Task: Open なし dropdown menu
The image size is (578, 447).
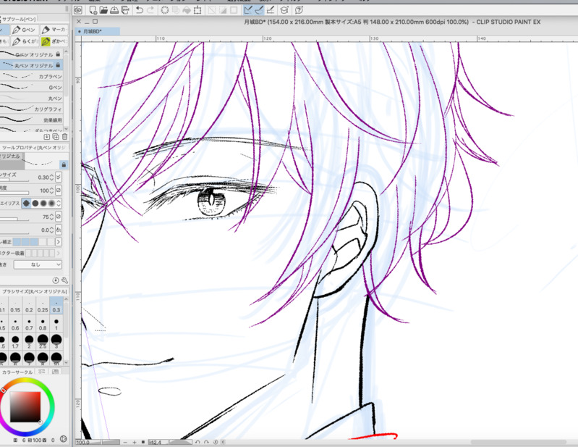Action: 38,264
